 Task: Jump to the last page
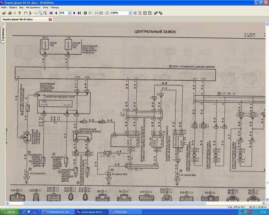tap(79, 13)
